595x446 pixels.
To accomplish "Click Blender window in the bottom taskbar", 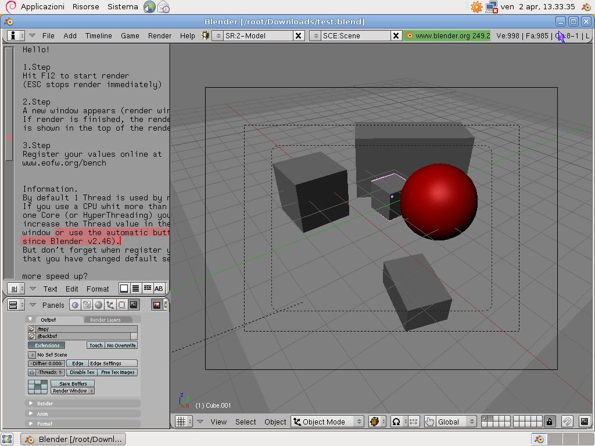I will click(74, 439).
